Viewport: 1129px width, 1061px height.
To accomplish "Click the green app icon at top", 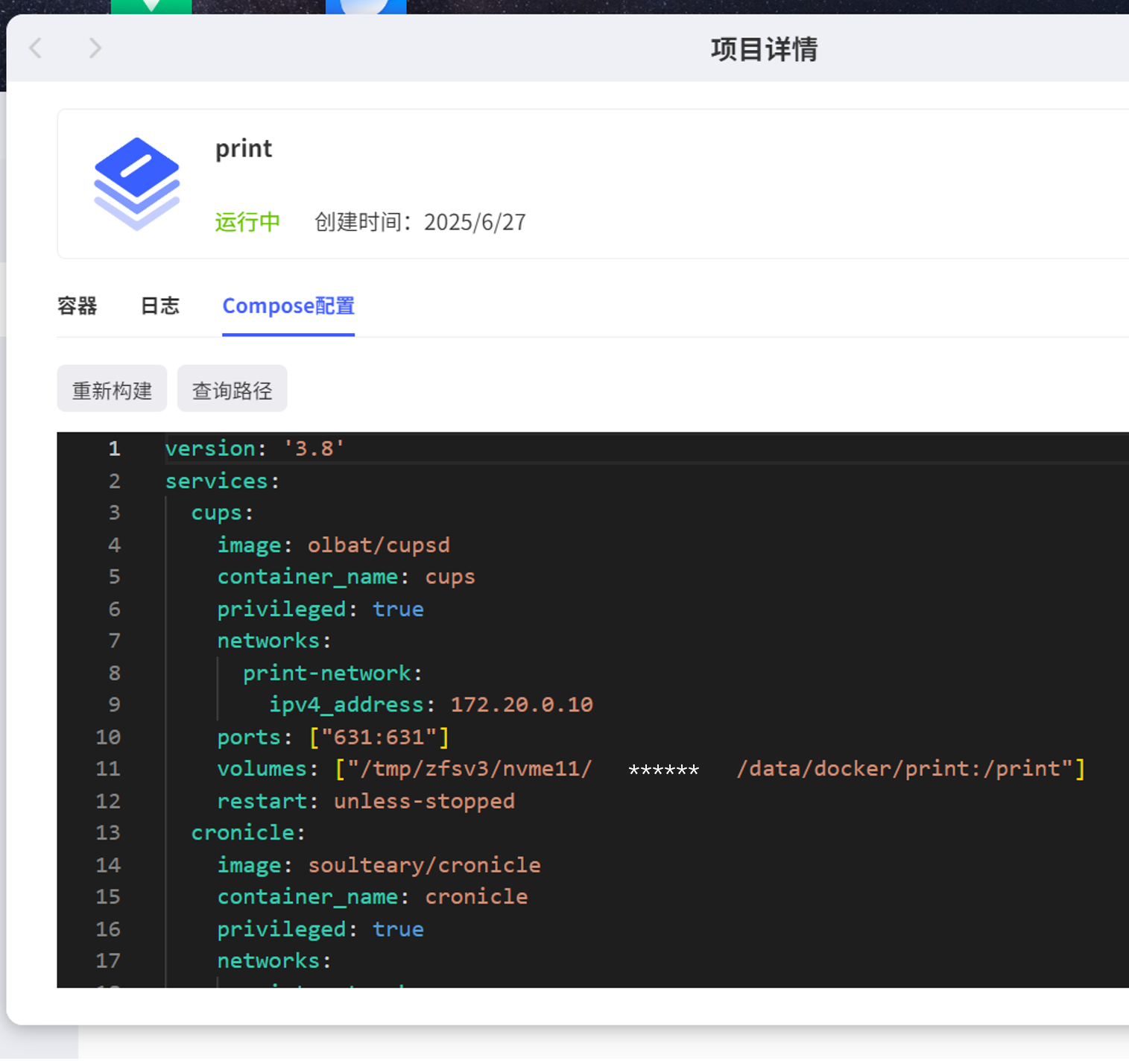I will click(151, 6).
